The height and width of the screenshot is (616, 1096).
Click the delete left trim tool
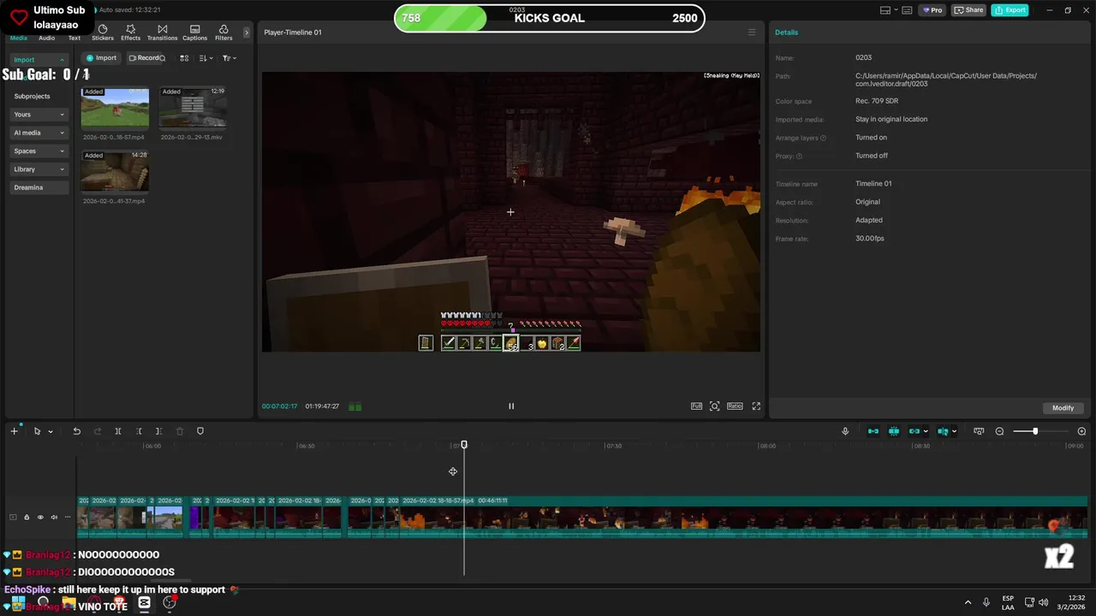click(139, 431)
